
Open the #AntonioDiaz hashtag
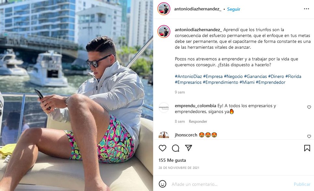pos(188,76)
